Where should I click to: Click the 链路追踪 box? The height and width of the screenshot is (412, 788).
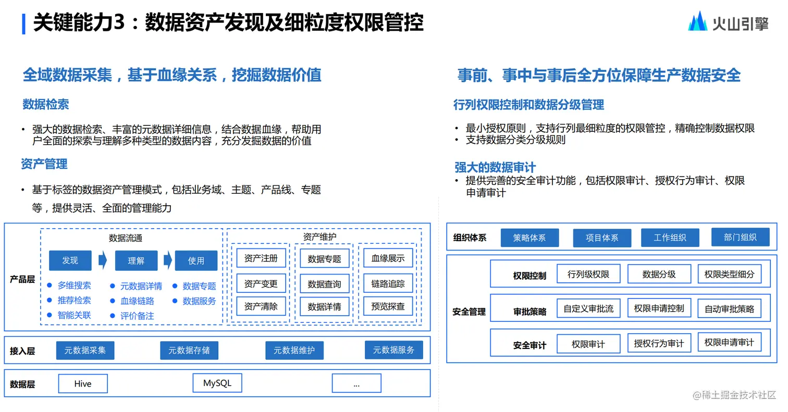(x=388, y=283)
